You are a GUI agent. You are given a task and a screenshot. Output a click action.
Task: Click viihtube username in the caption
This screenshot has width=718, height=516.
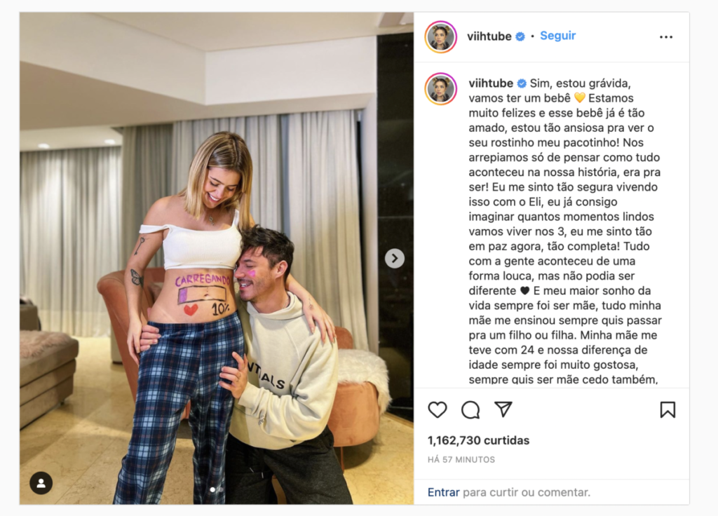(491, 83)
